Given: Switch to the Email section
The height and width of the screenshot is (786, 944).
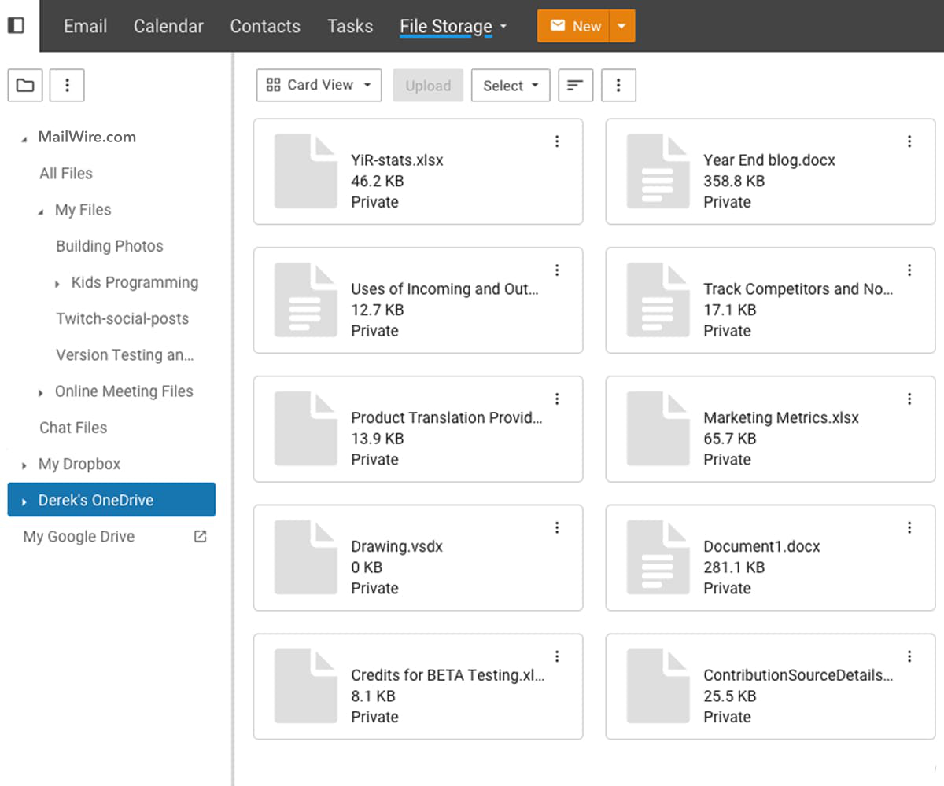Looking at the screenshot, I should click(x=85, y=26).
